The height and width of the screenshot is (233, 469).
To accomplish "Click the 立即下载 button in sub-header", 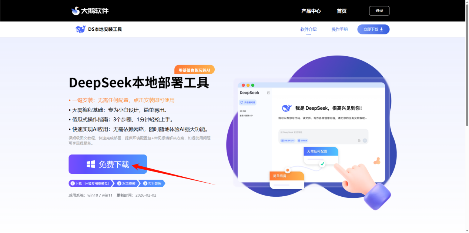I will pos(373,29).
